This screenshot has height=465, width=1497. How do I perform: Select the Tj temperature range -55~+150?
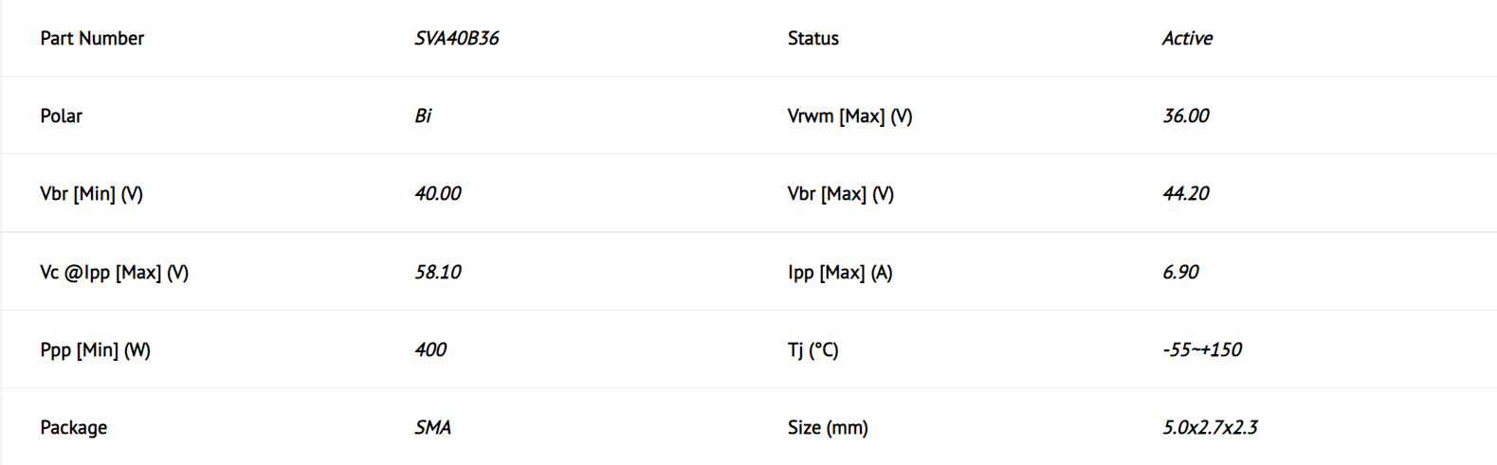coord(1201,349)
